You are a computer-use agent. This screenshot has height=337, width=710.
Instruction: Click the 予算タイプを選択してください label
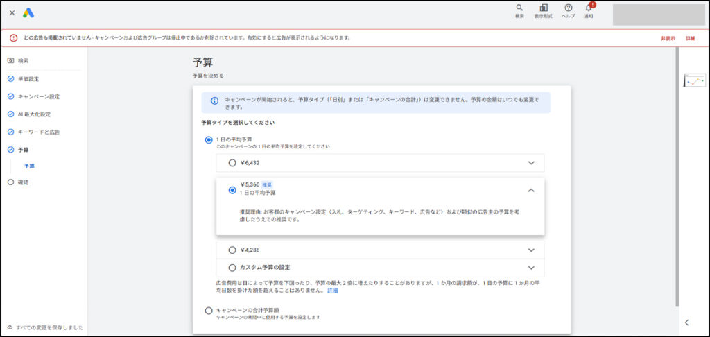239,122
